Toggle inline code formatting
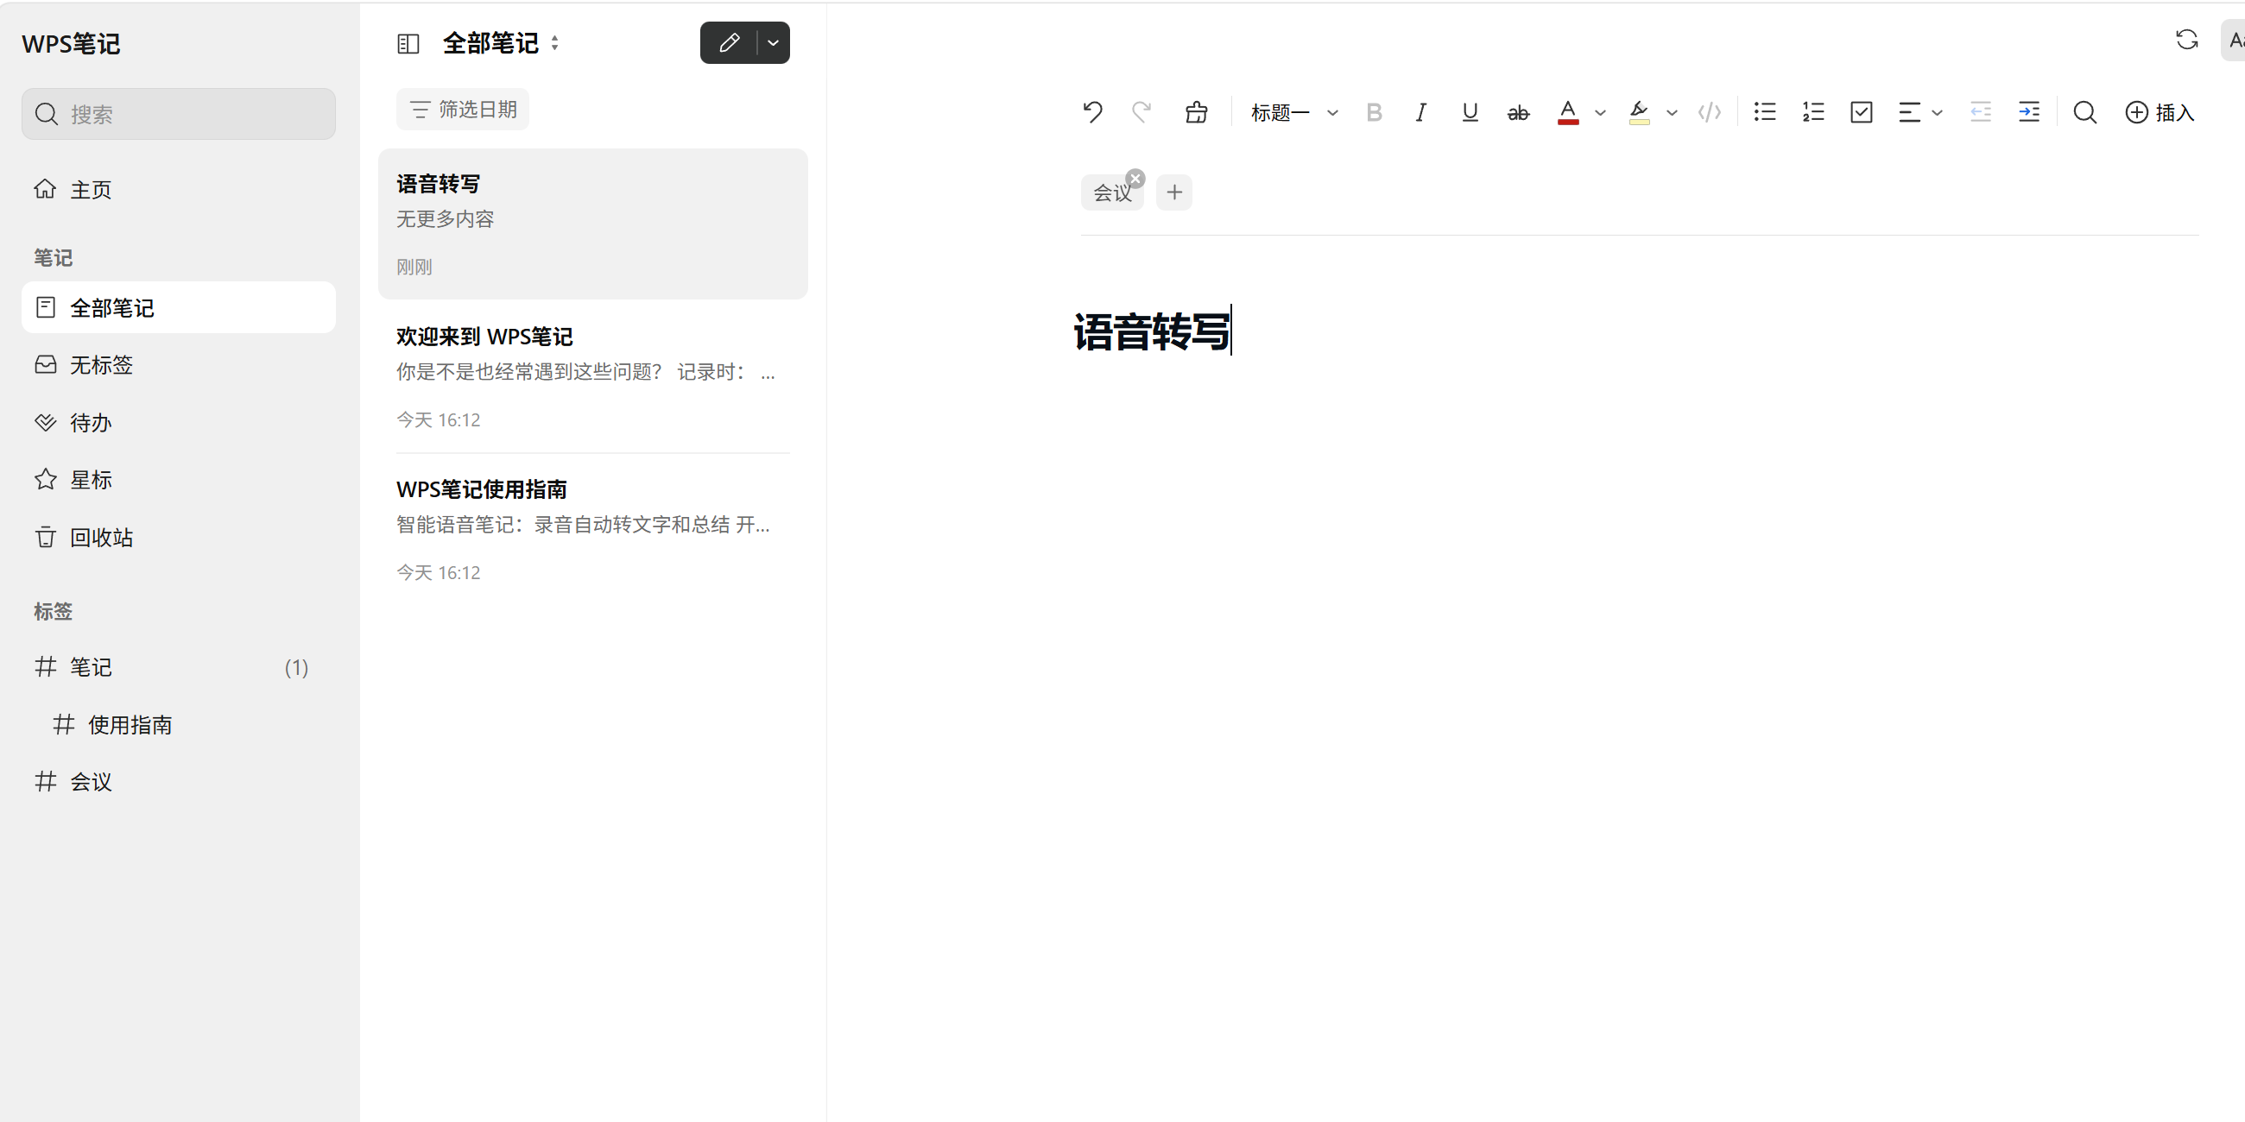 point(1710,112)
